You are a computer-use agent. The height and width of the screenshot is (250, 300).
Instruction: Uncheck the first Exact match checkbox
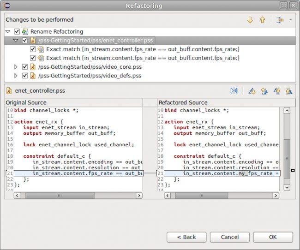pos(33,49)
